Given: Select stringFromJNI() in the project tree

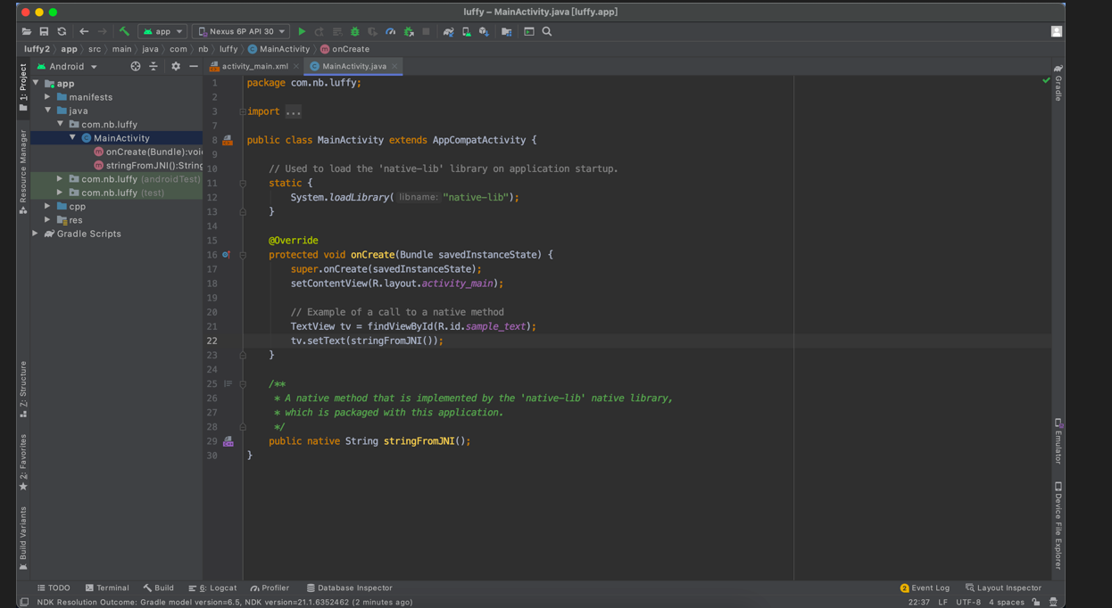Looking at the screenshot, I should [153, 165].
